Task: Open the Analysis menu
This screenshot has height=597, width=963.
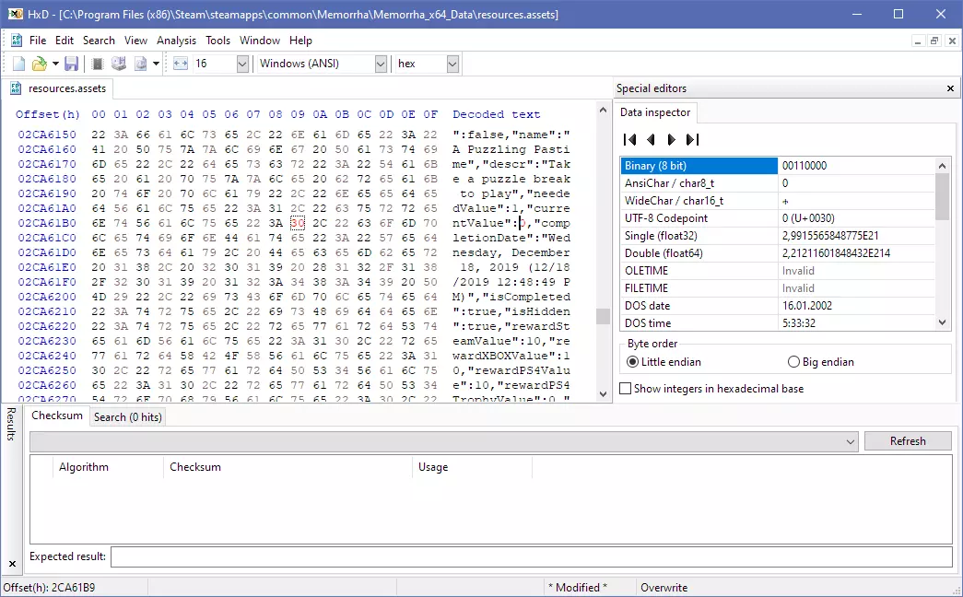Action: [176, 41]
